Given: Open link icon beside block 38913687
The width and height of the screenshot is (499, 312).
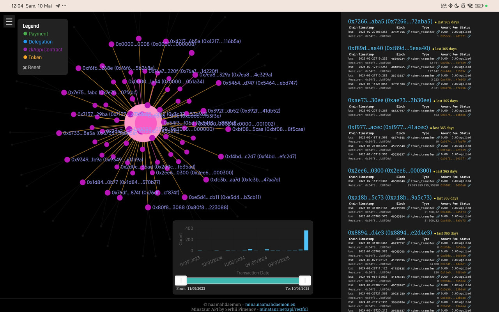Looking at the screenshot, I should (408, 75).
